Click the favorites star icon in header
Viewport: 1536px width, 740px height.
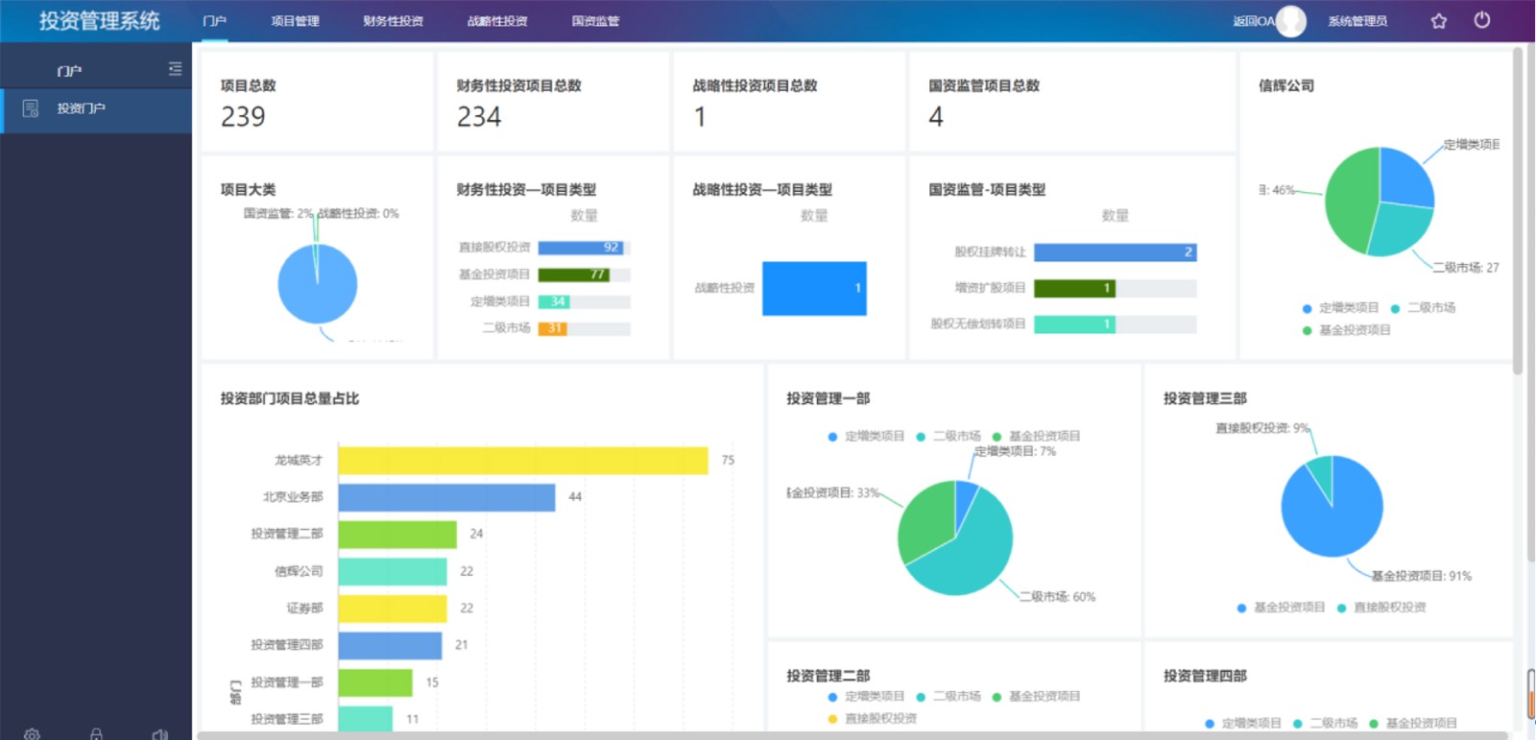1438,20
